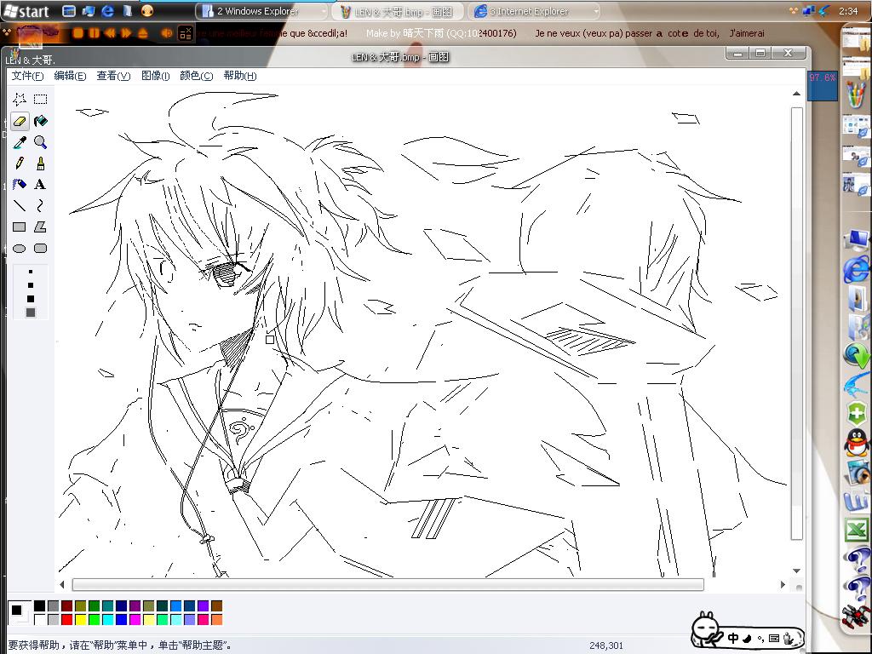Select the Brush tool
This screenshot has width=872, height=654.
(41, 163)
